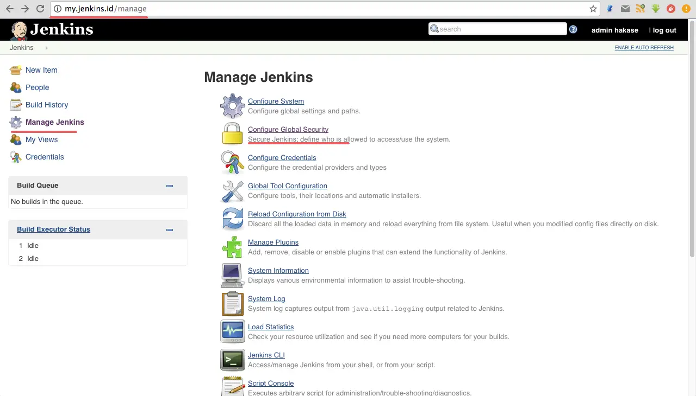Image resolution: width=696 pixels, height=396 pixels.
Task: Click the Configure System gear icon
Action: point(233,106)
